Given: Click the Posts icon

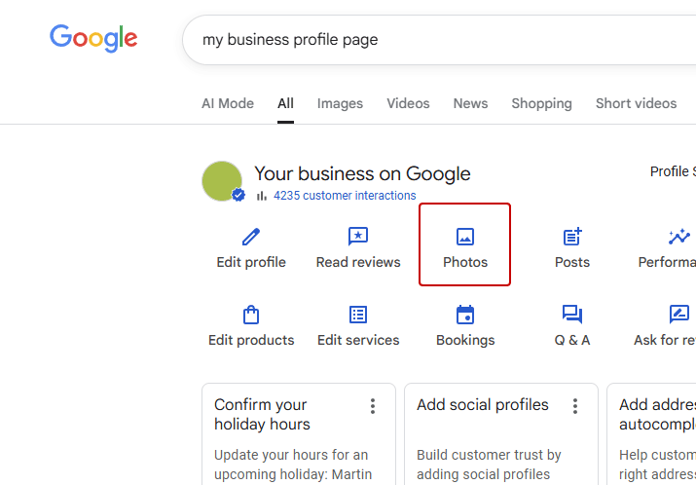Looking at the screenshot, I should pos(572,237).
